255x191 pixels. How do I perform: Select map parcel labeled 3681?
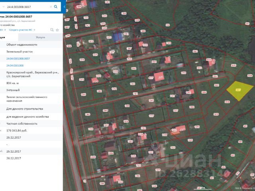pos(154,62)
